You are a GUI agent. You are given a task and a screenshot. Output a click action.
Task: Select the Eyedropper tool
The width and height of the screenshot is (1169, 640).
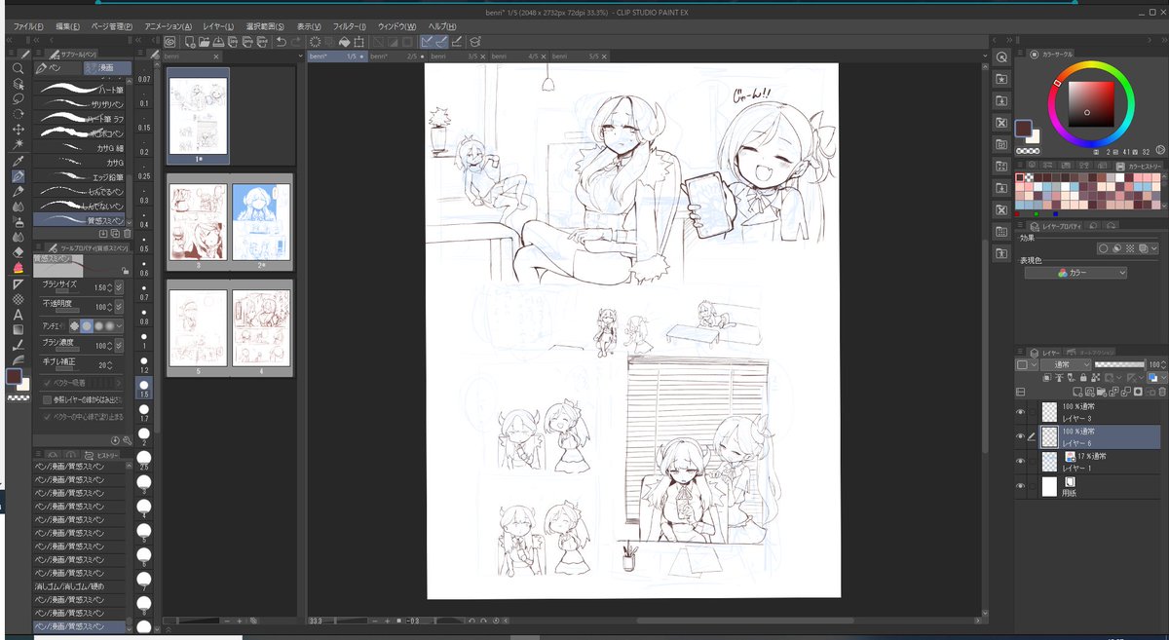coord(18,160)
